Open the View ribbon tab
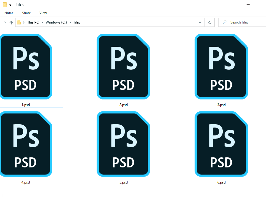266x199 pixels. coord(43,13)
